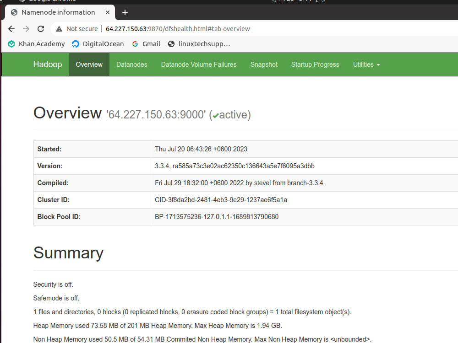Click the 'Cluster ID:' row label

[54, 200]
